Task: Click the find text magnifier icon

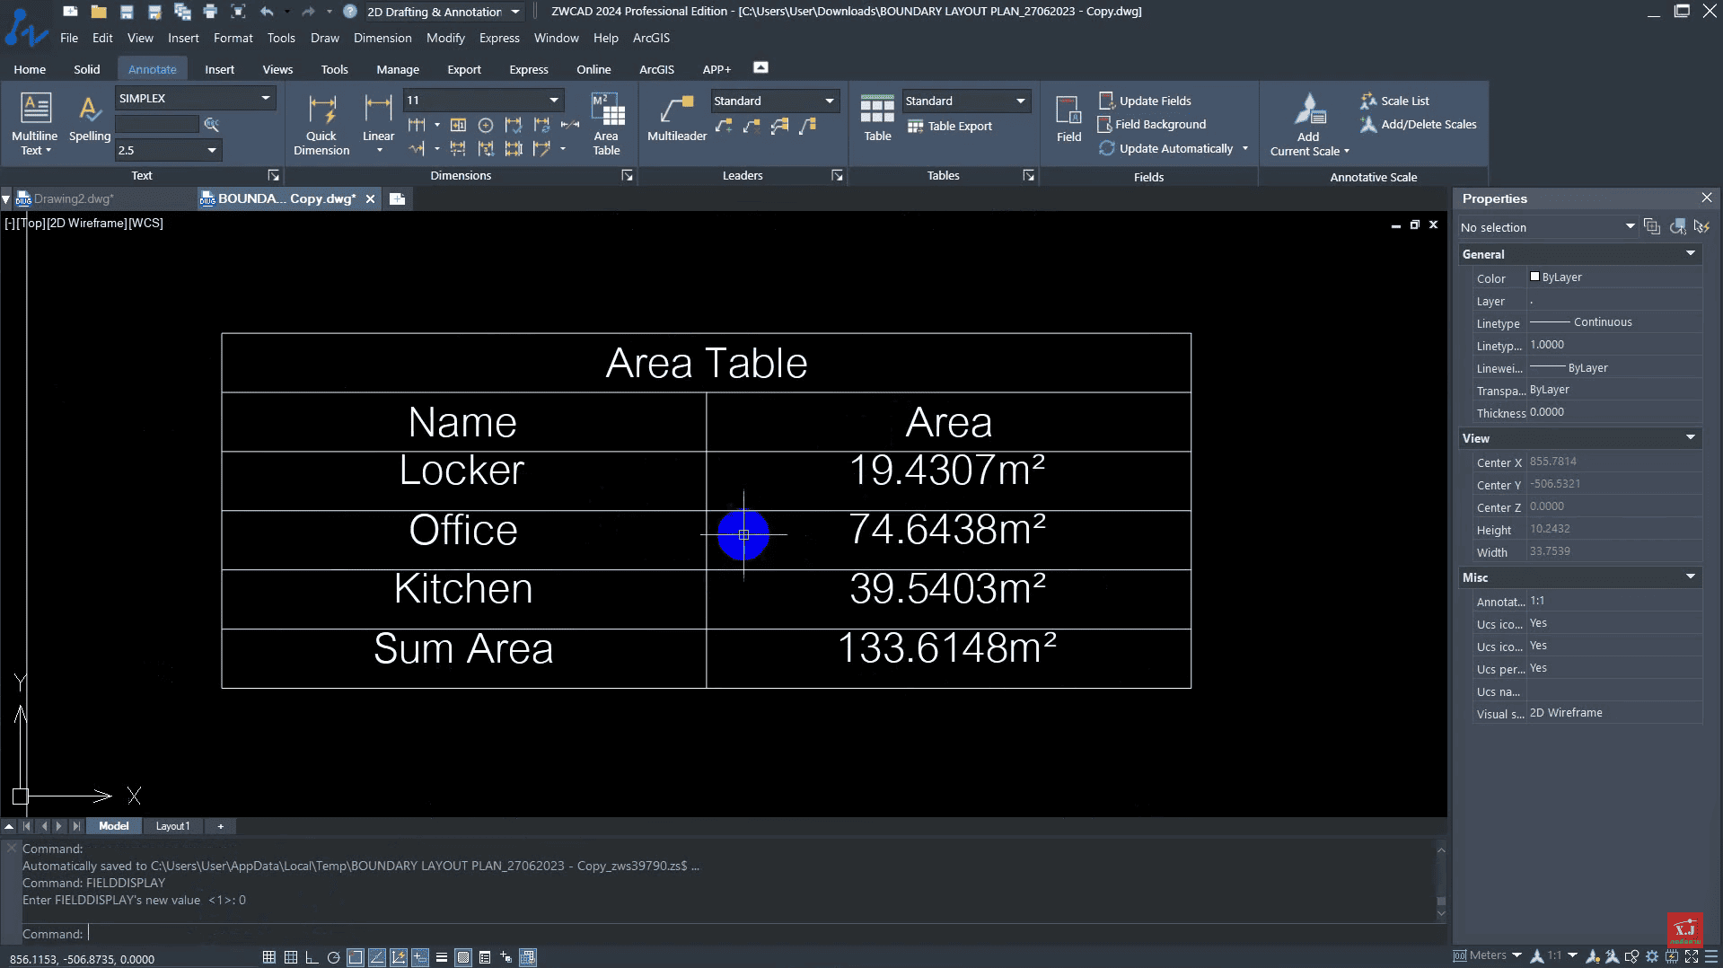Action: coord(212,124)
